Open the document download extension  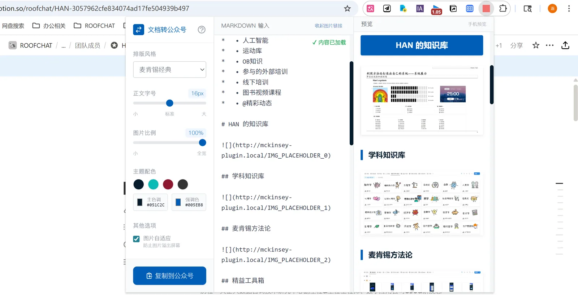(x=403, y=8)
